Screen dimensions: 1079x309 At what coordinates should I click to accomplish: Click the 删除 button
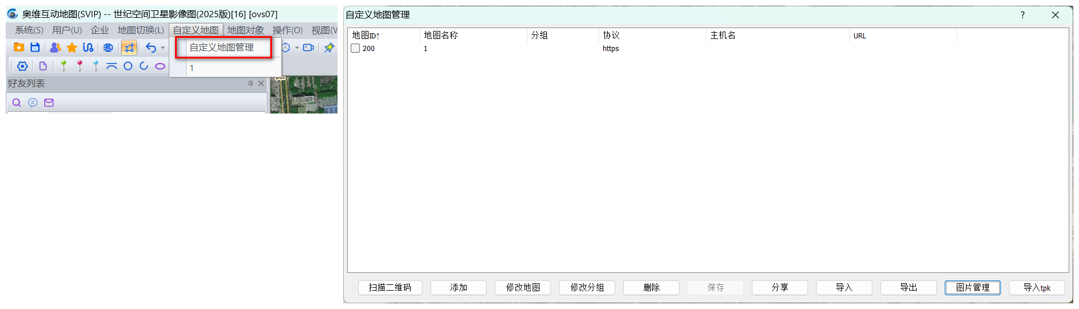[651, 288]
